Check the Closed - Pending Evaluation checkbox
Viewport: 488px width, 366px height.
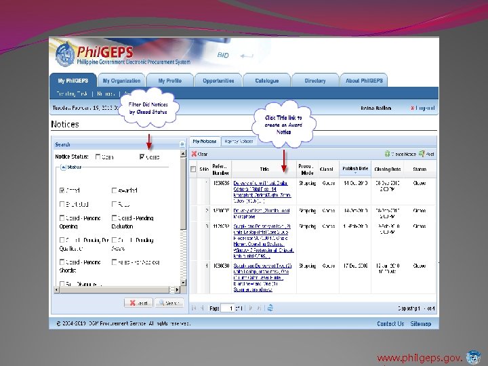click(114, 218)
